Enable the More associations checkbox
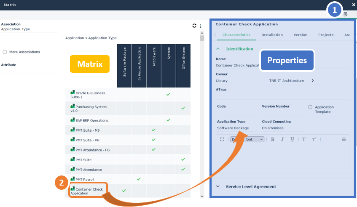The image size is (357, 207). click(5, 52)
